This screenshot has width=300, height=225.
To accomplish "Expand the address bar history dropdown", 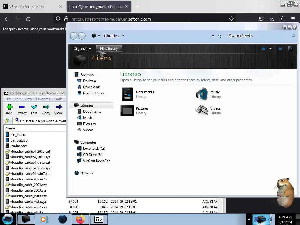I will coord(213,36).
